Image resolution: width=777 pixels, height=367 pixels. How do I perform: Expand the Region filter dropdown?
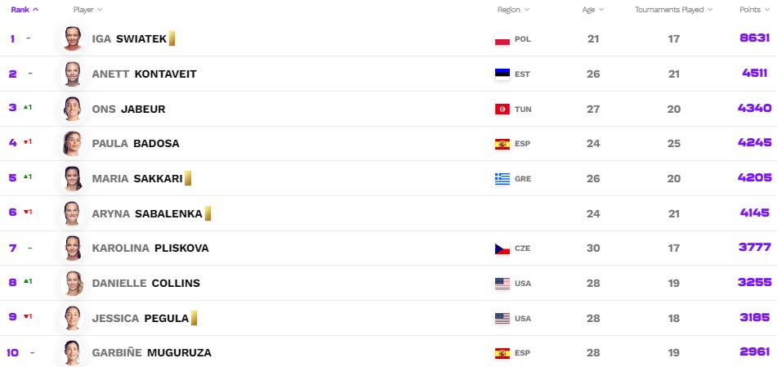[513, 10]
